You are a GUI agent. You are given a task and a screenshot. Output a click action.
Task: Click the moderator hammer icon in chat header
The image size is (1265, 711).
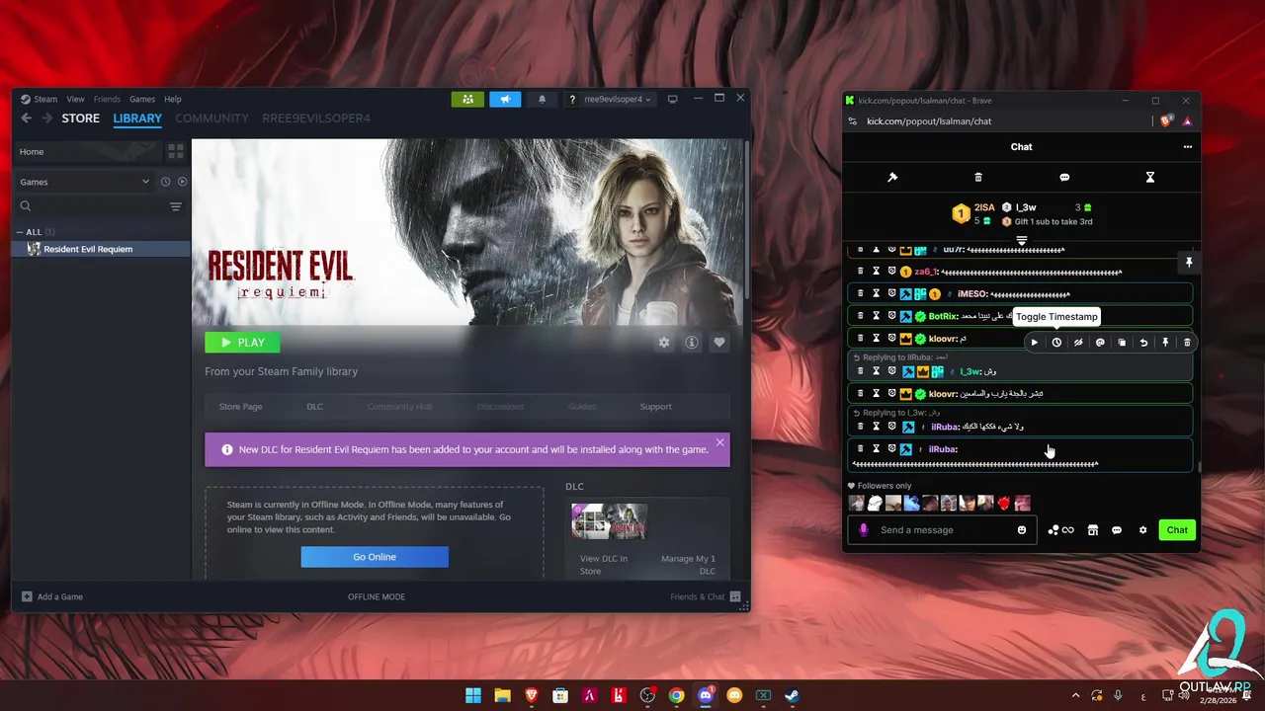pyautogui.click(x=892, y=178)
